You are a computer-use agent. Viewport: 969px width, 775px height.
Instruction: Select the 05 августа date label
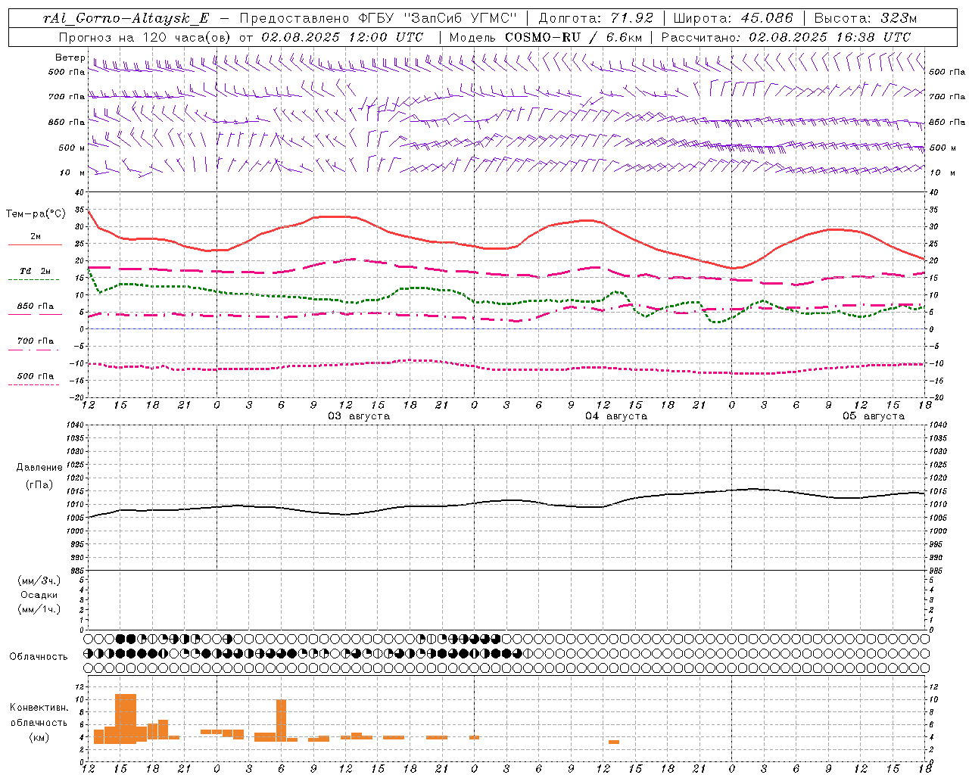point(873,416)
